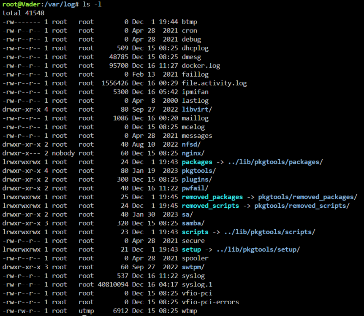
Task: Click the 40810094 file size value
Action: (113, 285)
